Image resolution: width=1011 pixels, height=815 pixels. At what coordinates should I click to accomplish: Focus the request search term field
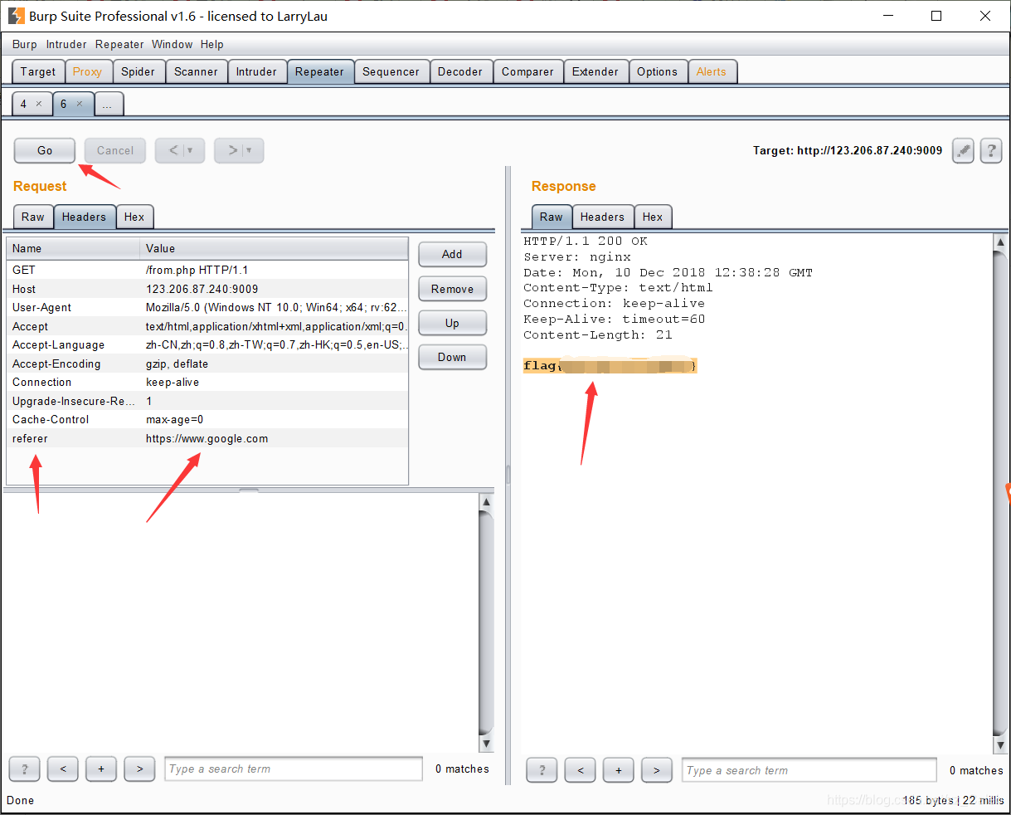[x=294, y=769]
